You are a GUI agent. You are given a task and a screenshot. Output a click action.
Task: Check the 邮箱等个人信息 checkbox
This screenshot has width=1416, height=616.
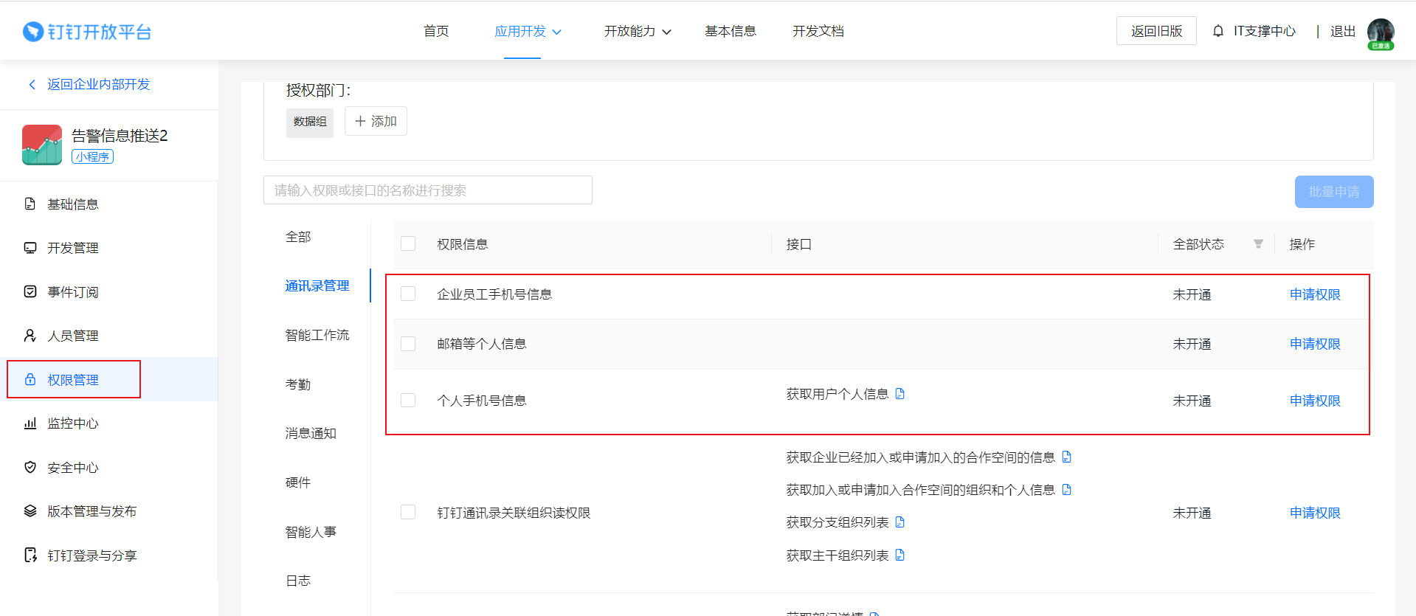408,344
